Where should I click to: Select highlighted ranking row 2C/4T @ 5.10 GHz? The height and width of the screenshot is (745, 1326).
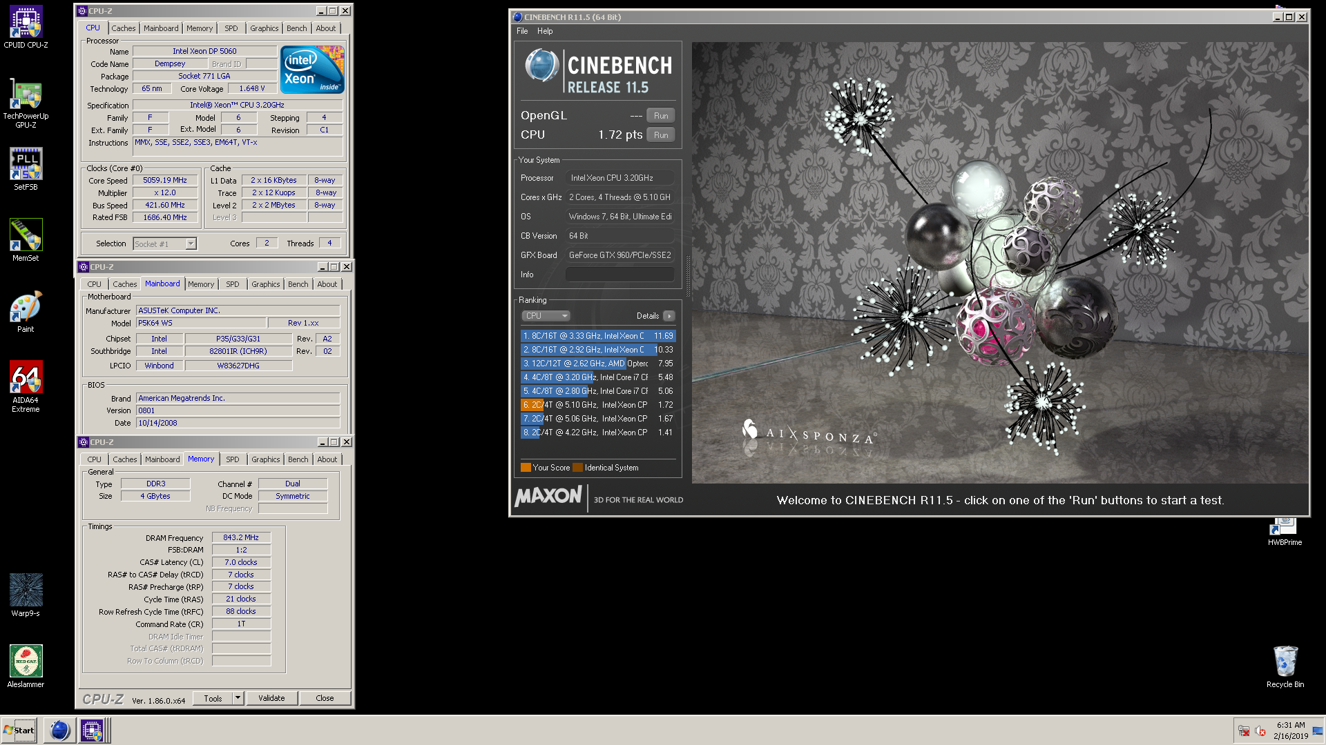click(598, 405)
